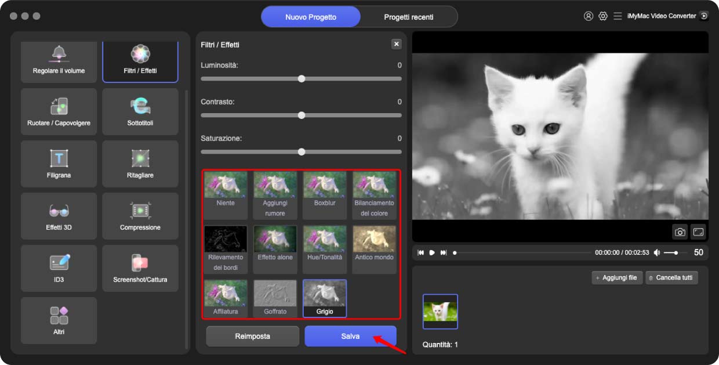This screenshot has width=719, height=365.
Task: Select the Boxblur filter
Action: click(325, 196)
